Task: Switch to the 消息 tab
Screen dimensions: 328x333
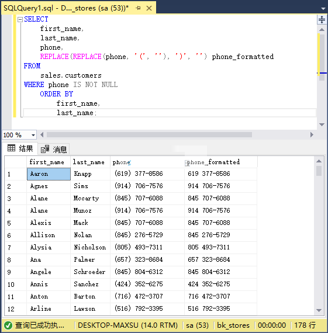Action: (54, 150)
